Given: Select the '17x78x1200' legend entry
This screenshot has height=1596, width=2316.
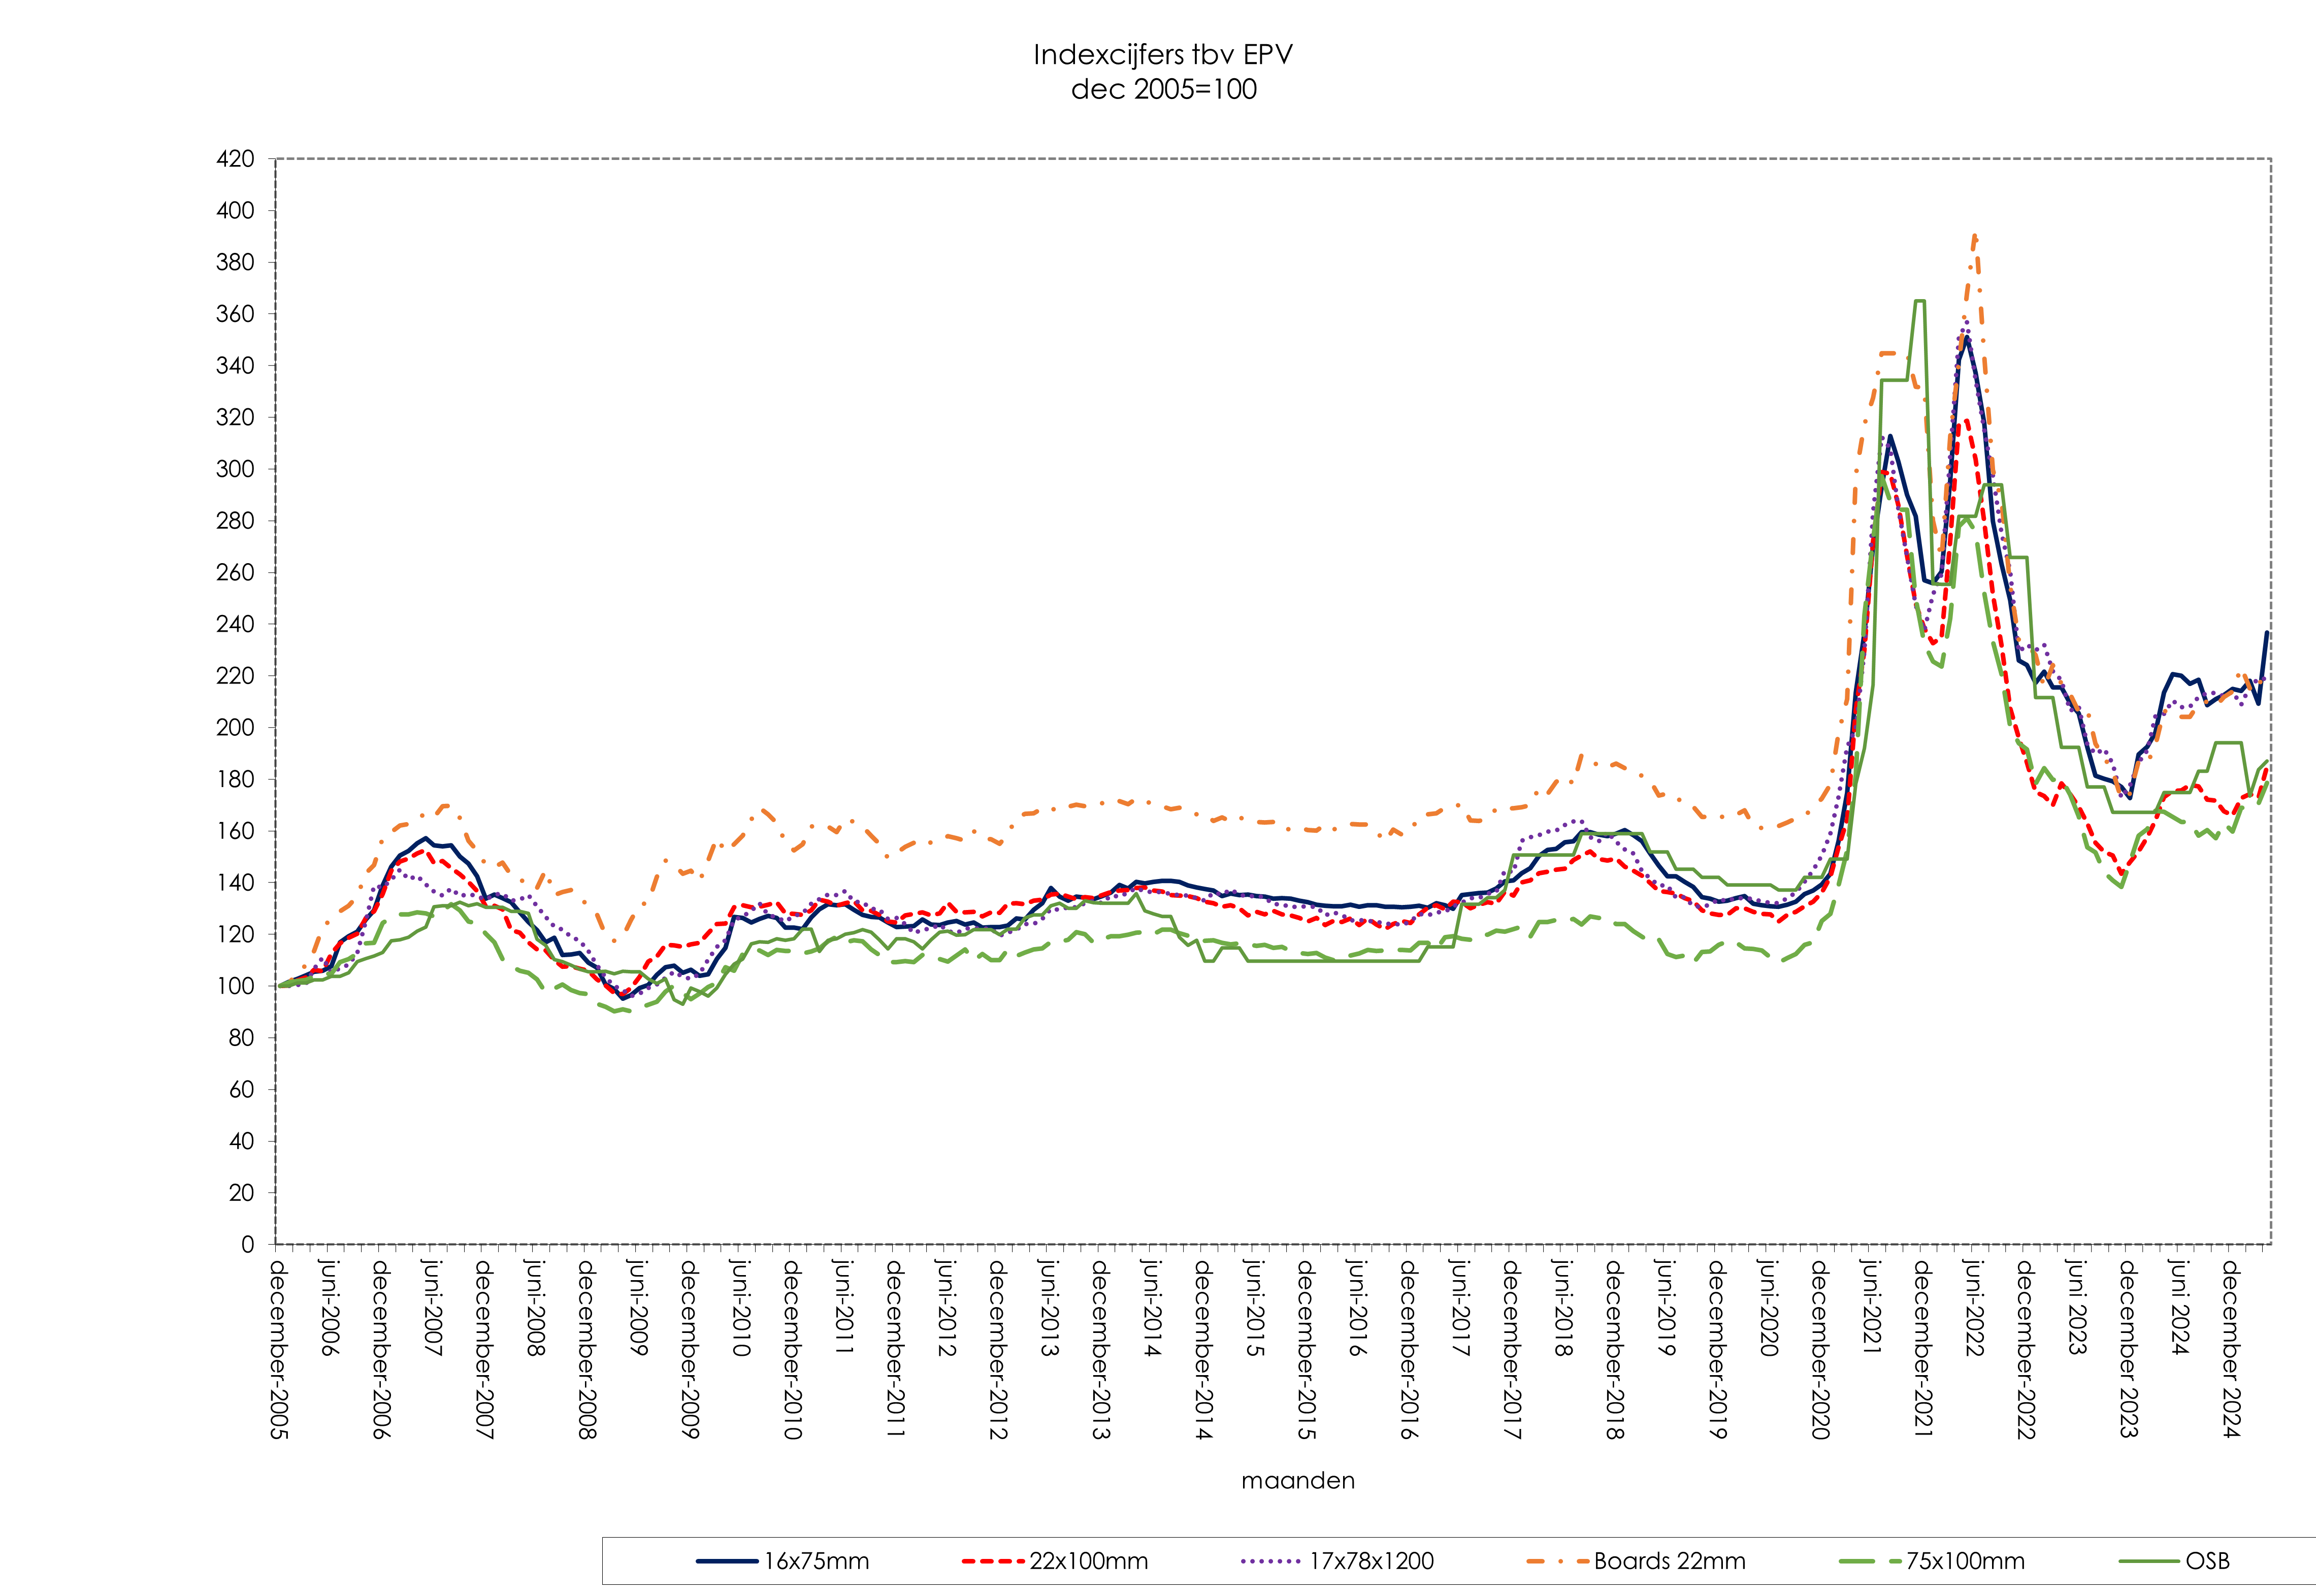Looking at the screenshot, I should pos(1337,1561).
